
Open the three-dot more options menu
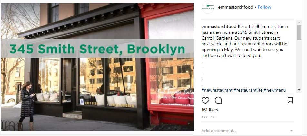coord(291,131)
